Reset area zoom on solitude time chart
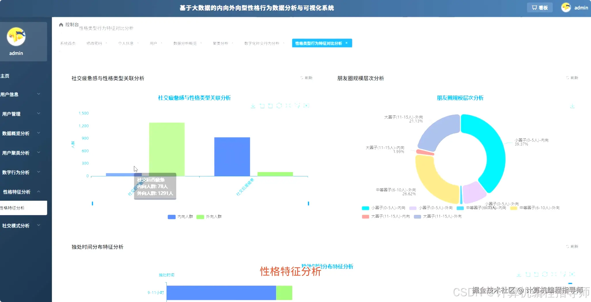591x302 pixels. [536, 274]
